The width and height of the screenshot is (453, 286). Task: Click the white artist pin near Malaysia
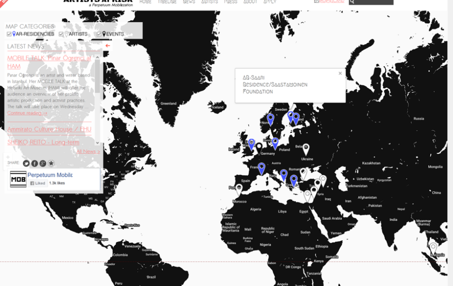click(433, 249)
